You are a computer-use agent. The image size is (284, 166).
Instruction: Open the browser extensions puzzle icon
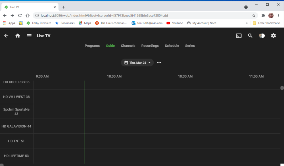coord(263,16)
